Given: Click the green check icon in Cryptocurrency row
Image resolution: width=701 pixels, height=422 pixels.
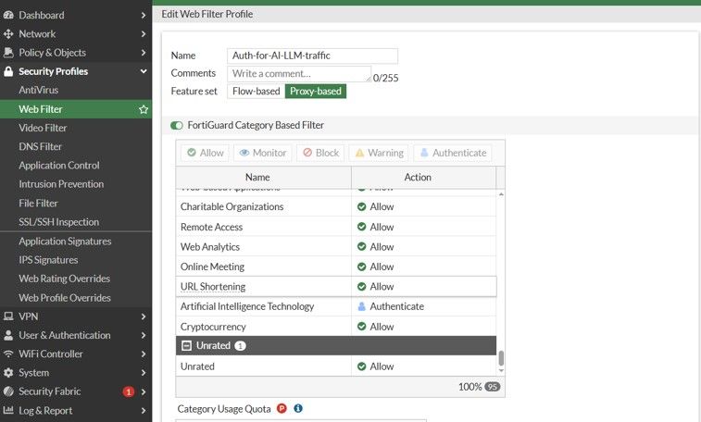Looking at the screenshot, I should [362, 327].
